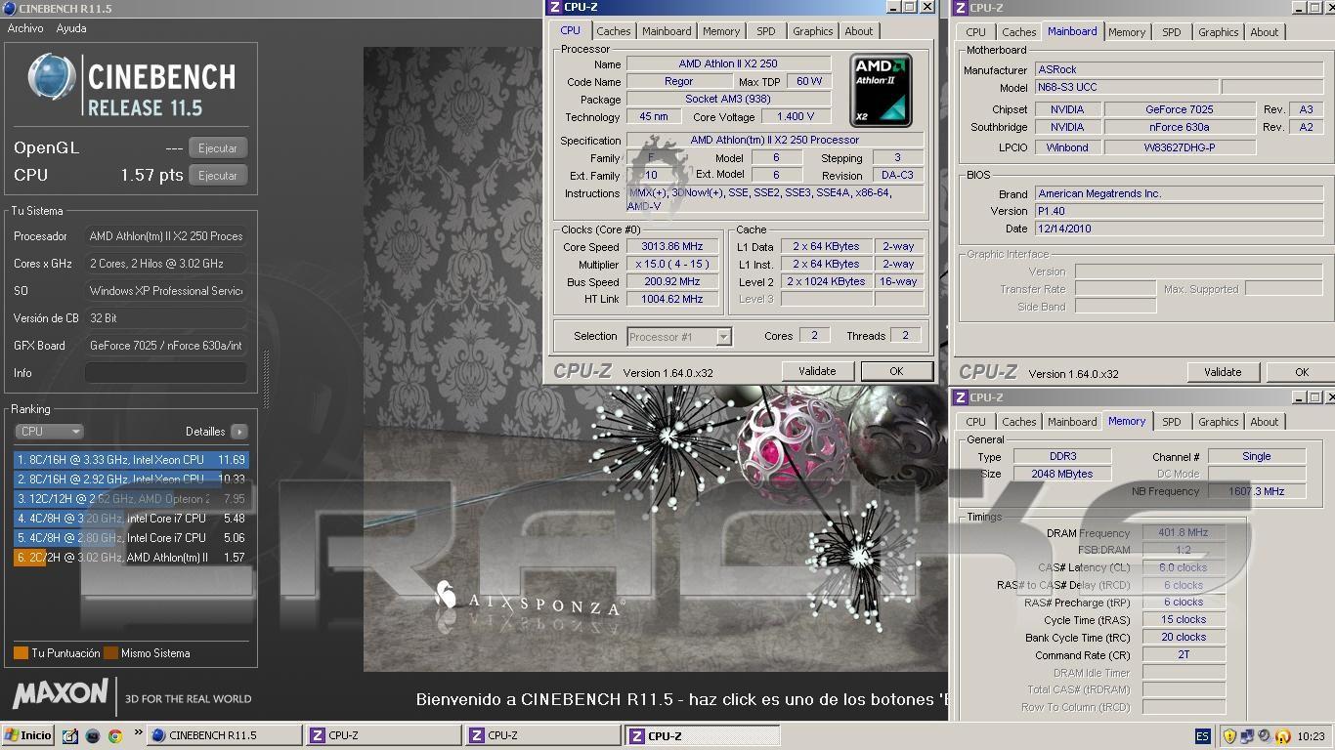Open the gray speaker tray icon
The width and height of the screenshot is (1335, 750).
[1265, 736]
